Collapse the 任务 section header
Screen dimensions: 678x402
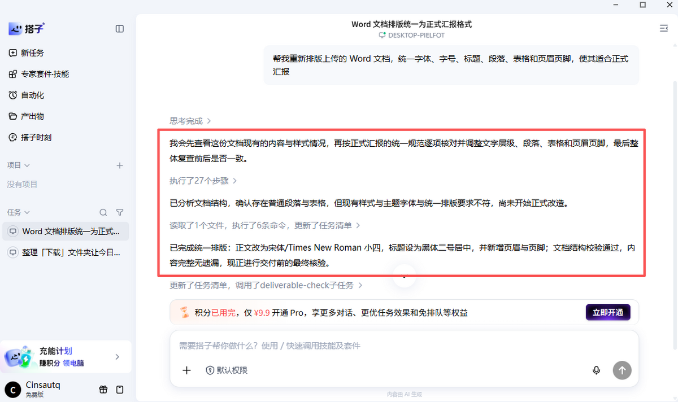19,212
